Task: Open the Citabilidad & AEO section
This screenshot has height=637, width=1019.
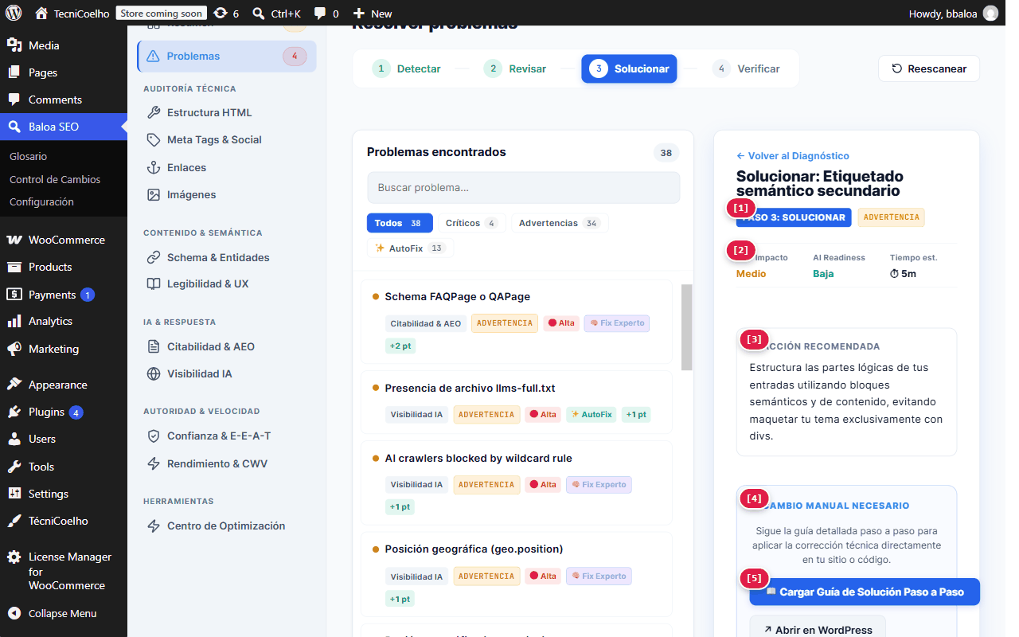Action: (227, 346)
